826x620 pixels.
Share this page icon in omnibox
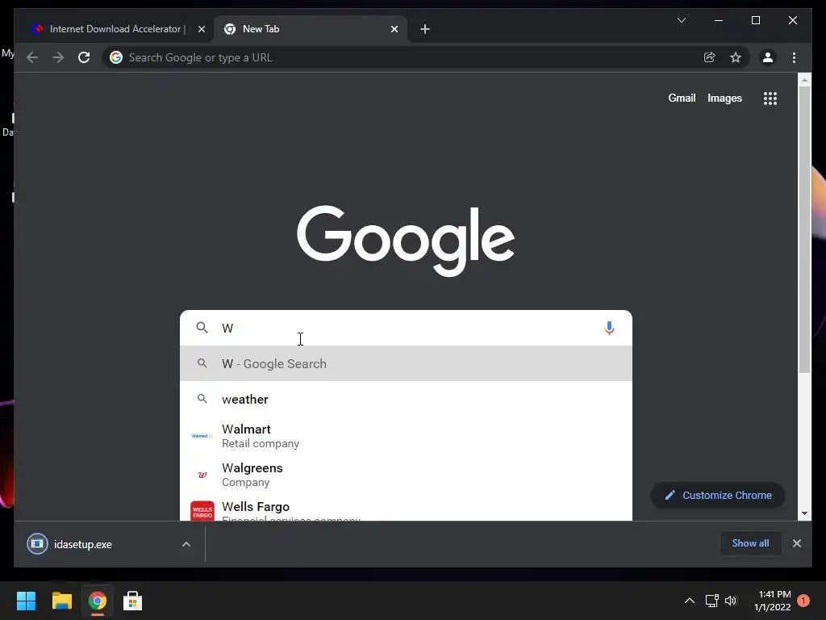(710, 57)
